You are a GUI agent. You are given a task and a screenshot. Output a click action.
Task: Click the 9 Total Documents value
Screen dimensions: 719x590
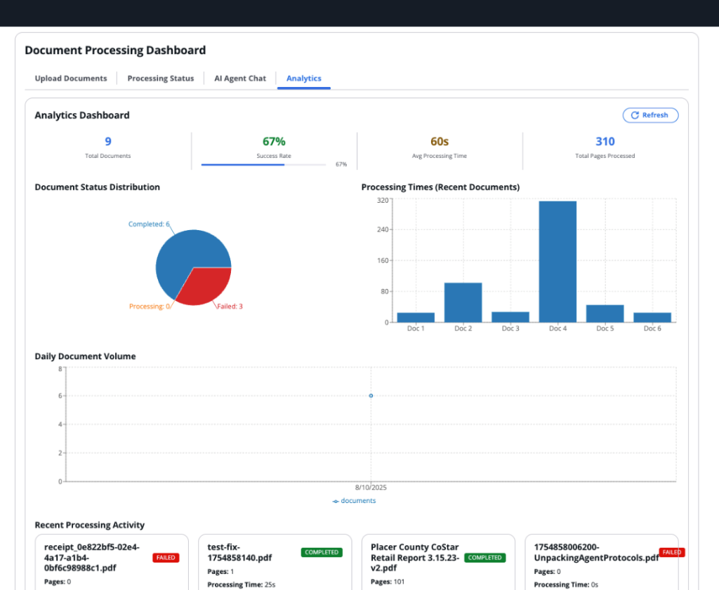(107, 142)
